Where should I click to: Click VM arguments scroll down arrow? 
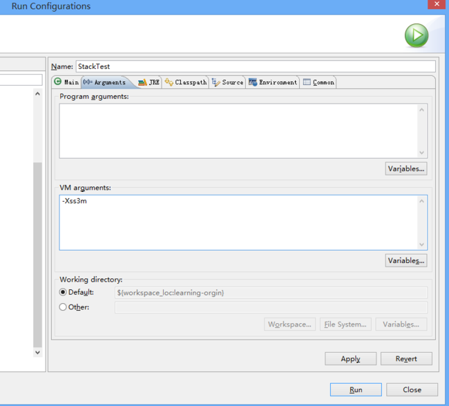[421, 244]
